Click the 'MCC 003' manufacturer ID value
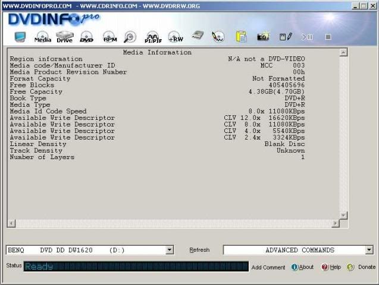This screenshot has width=379, height=285. (282, 65)
